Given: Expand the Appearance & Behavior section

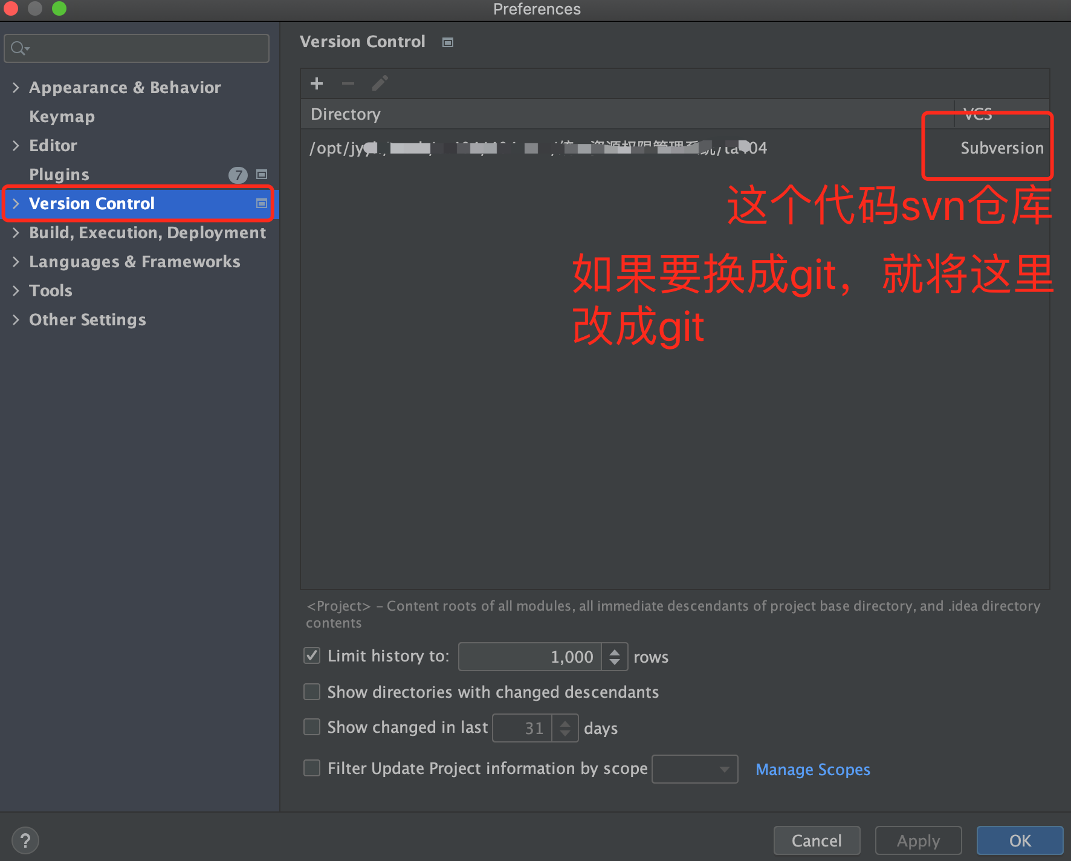Looking at the screenshot, I should tap(16, 88).
